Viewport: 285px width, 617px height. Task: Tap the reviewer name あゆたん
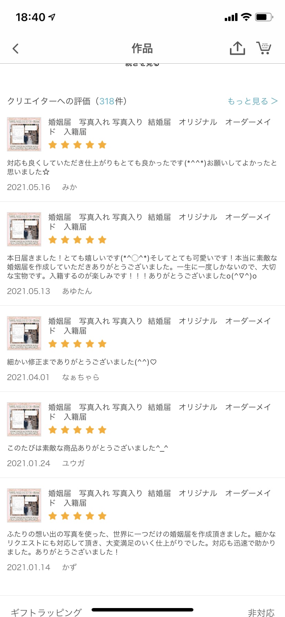point(77,291)
